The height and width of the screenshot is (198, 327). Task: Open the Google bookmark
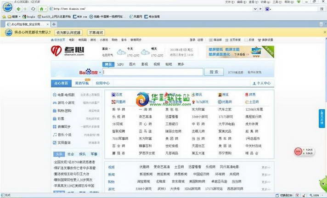click(x=28, y=17)
